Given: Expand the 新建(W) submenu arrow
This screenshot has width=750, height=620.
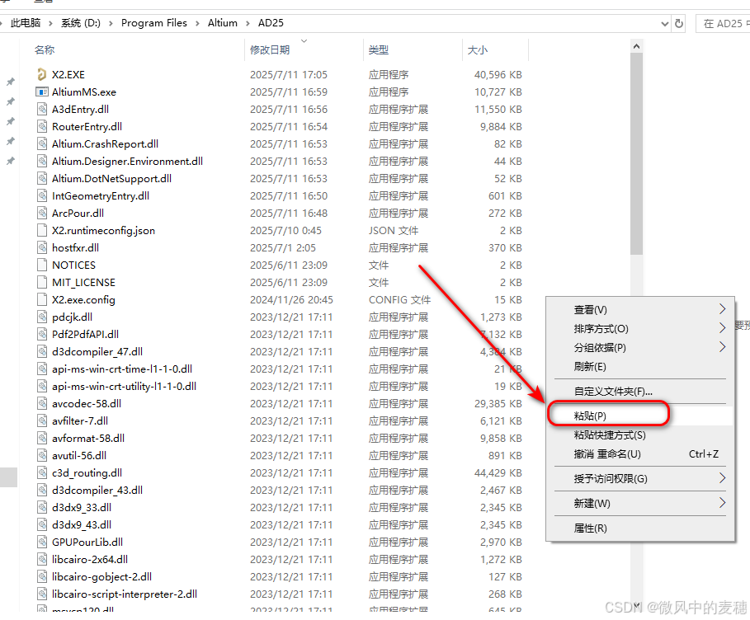Looking at the screenshot, I should pos(722,503).
